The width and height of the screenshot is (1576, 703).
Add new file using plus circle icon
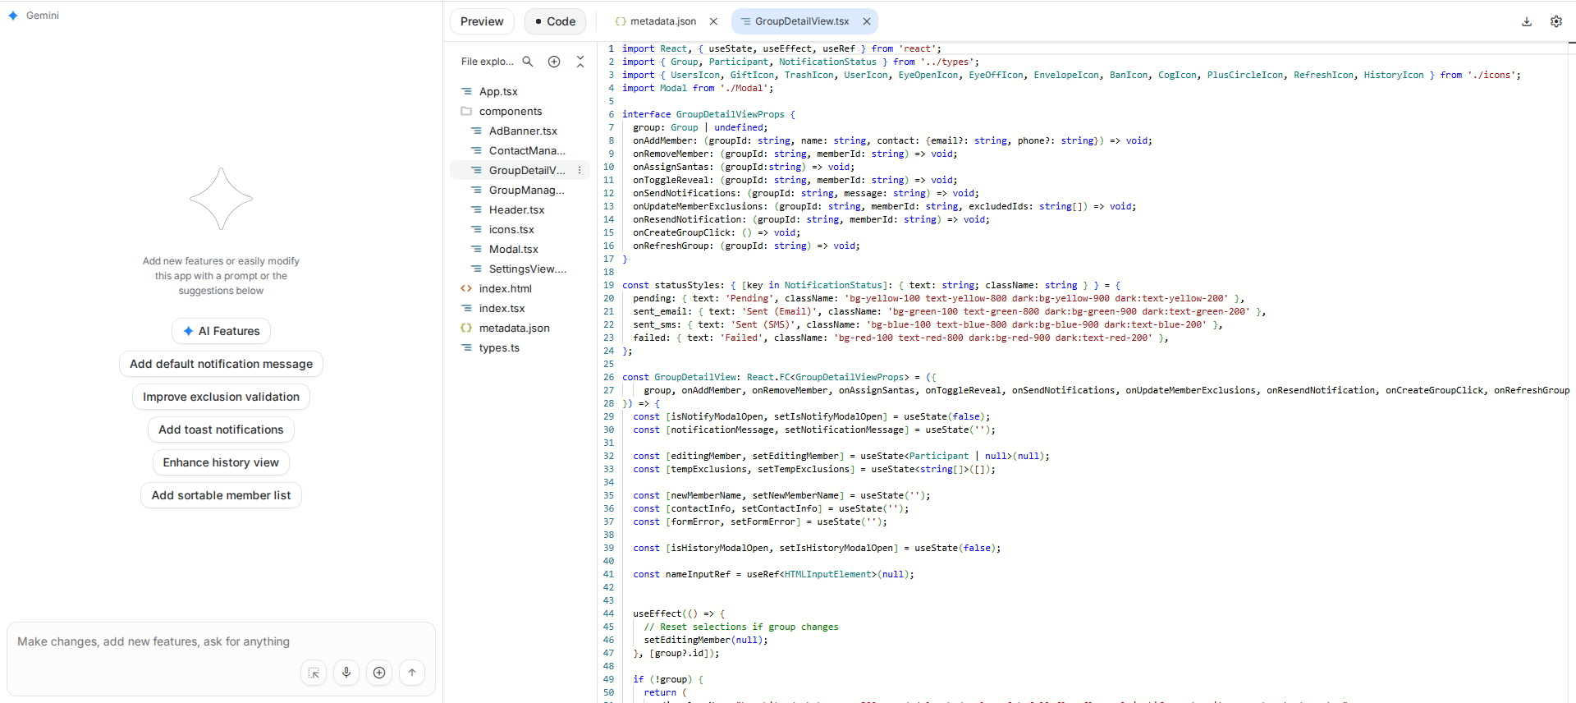click(554, 62)
